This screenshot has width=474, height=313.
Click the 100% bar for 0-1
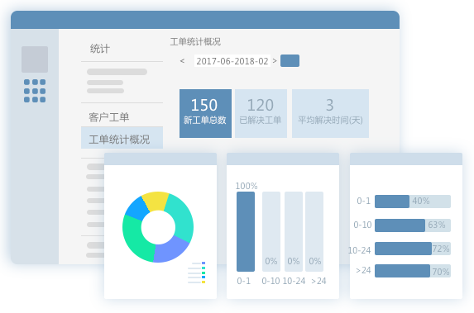click(246, 231)
